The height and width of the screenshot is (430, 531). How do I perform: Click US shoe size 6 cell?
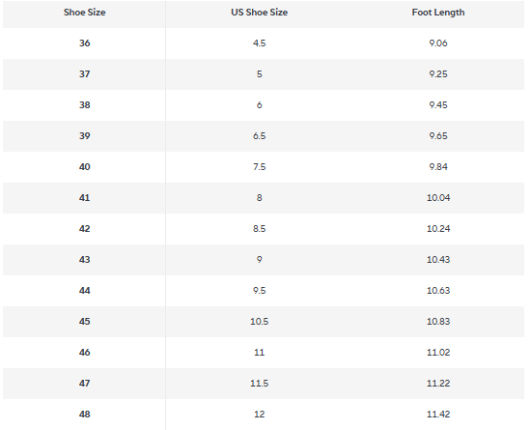click(x=260, y=105)
